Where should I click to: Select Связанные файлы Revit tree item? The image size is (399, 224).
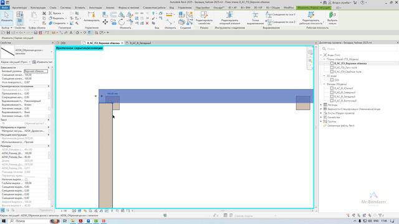coord(341,126)
